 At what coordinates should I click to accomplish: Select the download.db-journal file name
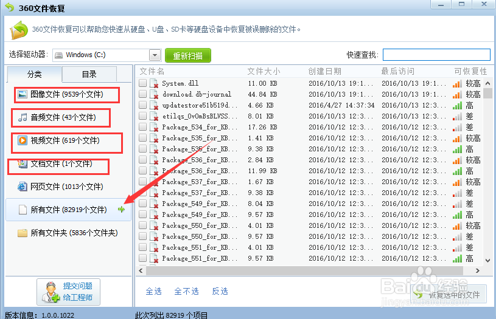click(x=197, y=94)
